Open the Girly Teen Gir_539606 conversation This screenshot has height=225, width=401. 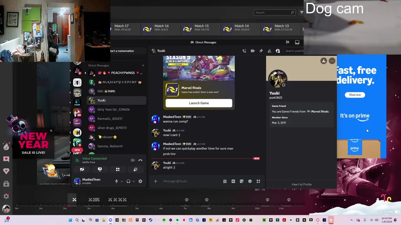click(117, 109)
